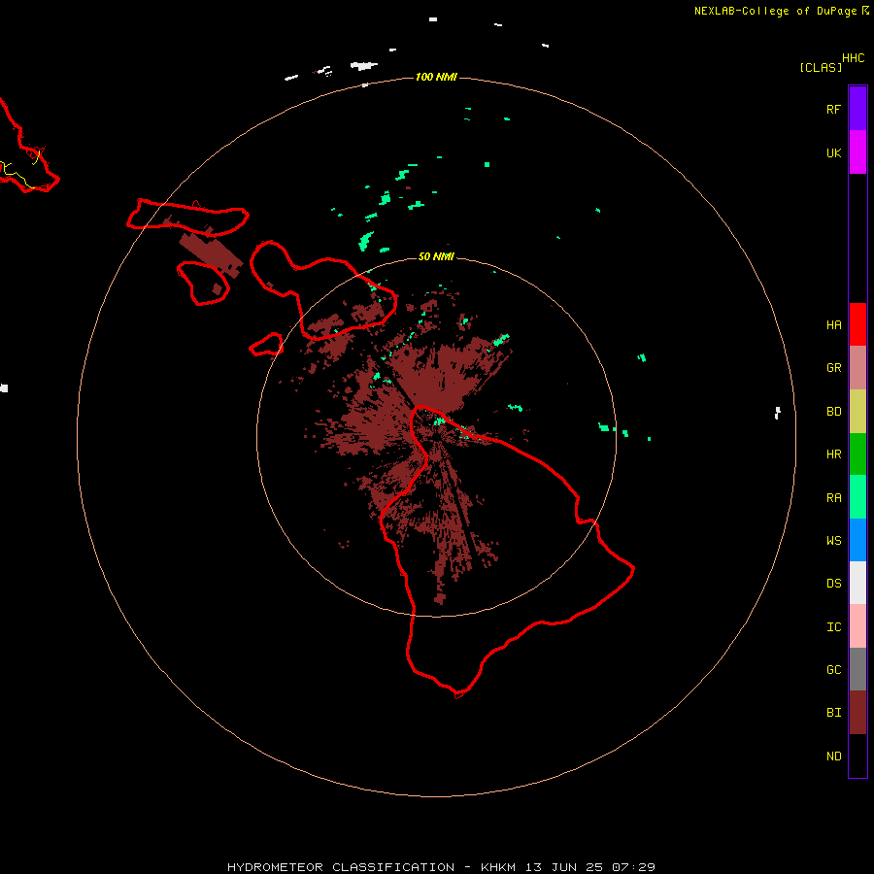Click the IC legend label

(834, 626)
